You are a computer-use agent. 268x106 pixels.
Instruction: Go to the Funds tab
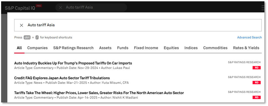pos(123,48)
